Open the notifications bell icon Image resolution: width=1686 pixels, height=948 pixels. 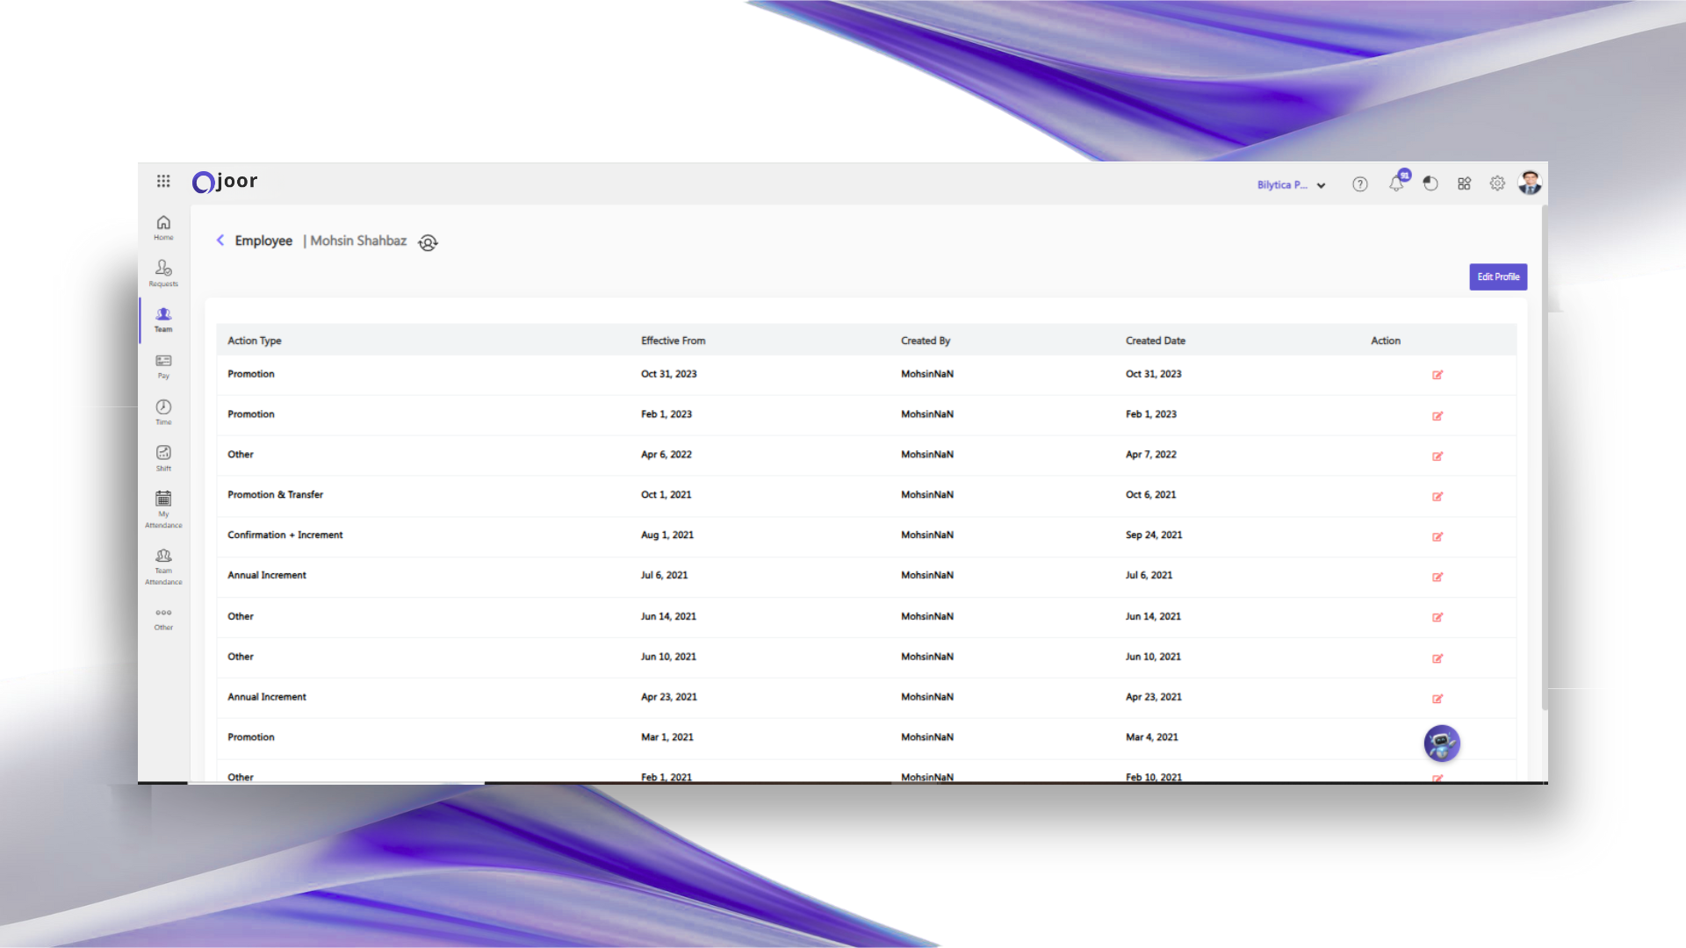1396,183
